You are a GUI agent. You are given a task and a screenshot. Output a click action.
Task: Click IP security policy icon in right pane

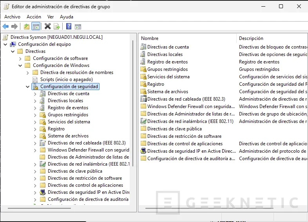(143, 151)
